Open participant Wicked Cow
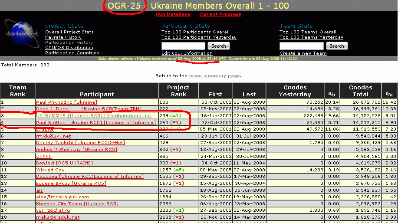Screen dimensions: 398x223 pyautogui.click(x=50, y=170)
